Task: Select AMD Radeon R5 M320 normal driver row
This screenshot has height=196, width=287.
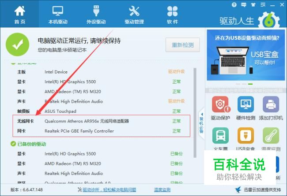Action: pyautogui.click(x=101, y=92)
